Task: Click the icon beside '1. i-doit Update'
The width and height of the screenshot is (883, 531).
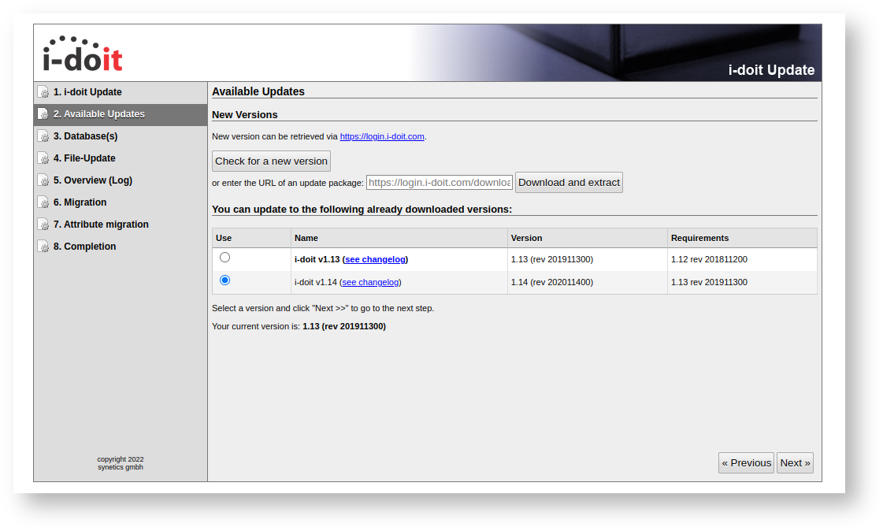Action: coord(43,92)
